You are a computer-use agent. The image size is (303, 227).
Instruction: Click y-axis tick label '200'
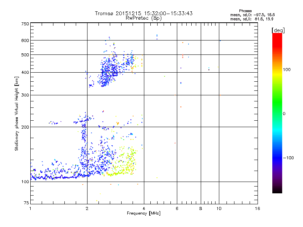25,127
